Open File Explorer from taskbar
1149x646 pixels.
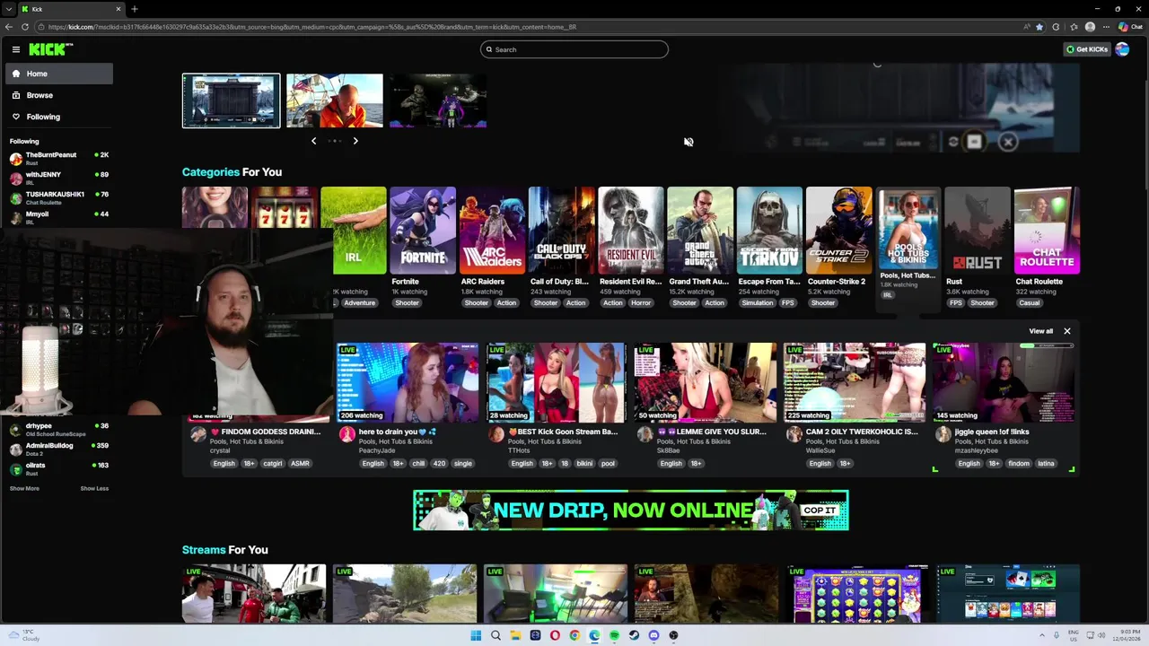pyautogui.click(x=515, y=635)
